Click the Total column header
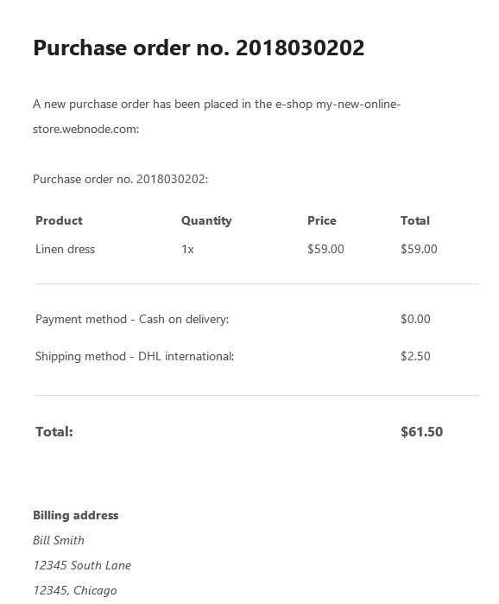 (x=415, y=220)
